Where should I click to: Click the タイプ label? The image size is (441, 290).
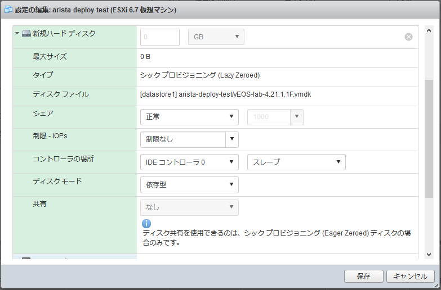pos(43,75)
